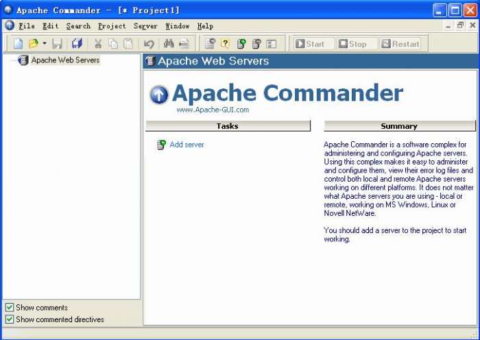Open the File menu
Screen dimensions: 480x340
[27, 26]
